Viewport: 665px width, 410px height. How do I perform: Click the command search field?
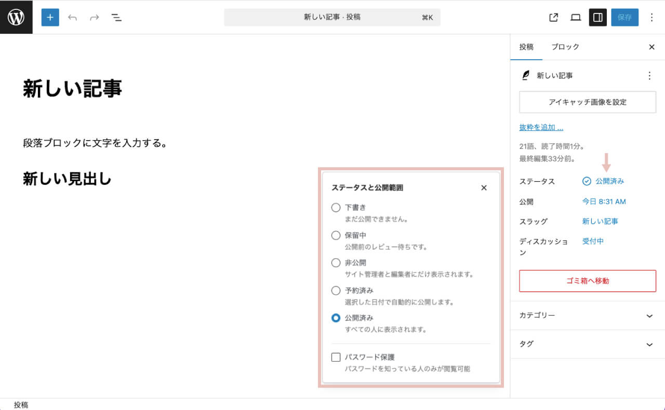tap(332, 17)
